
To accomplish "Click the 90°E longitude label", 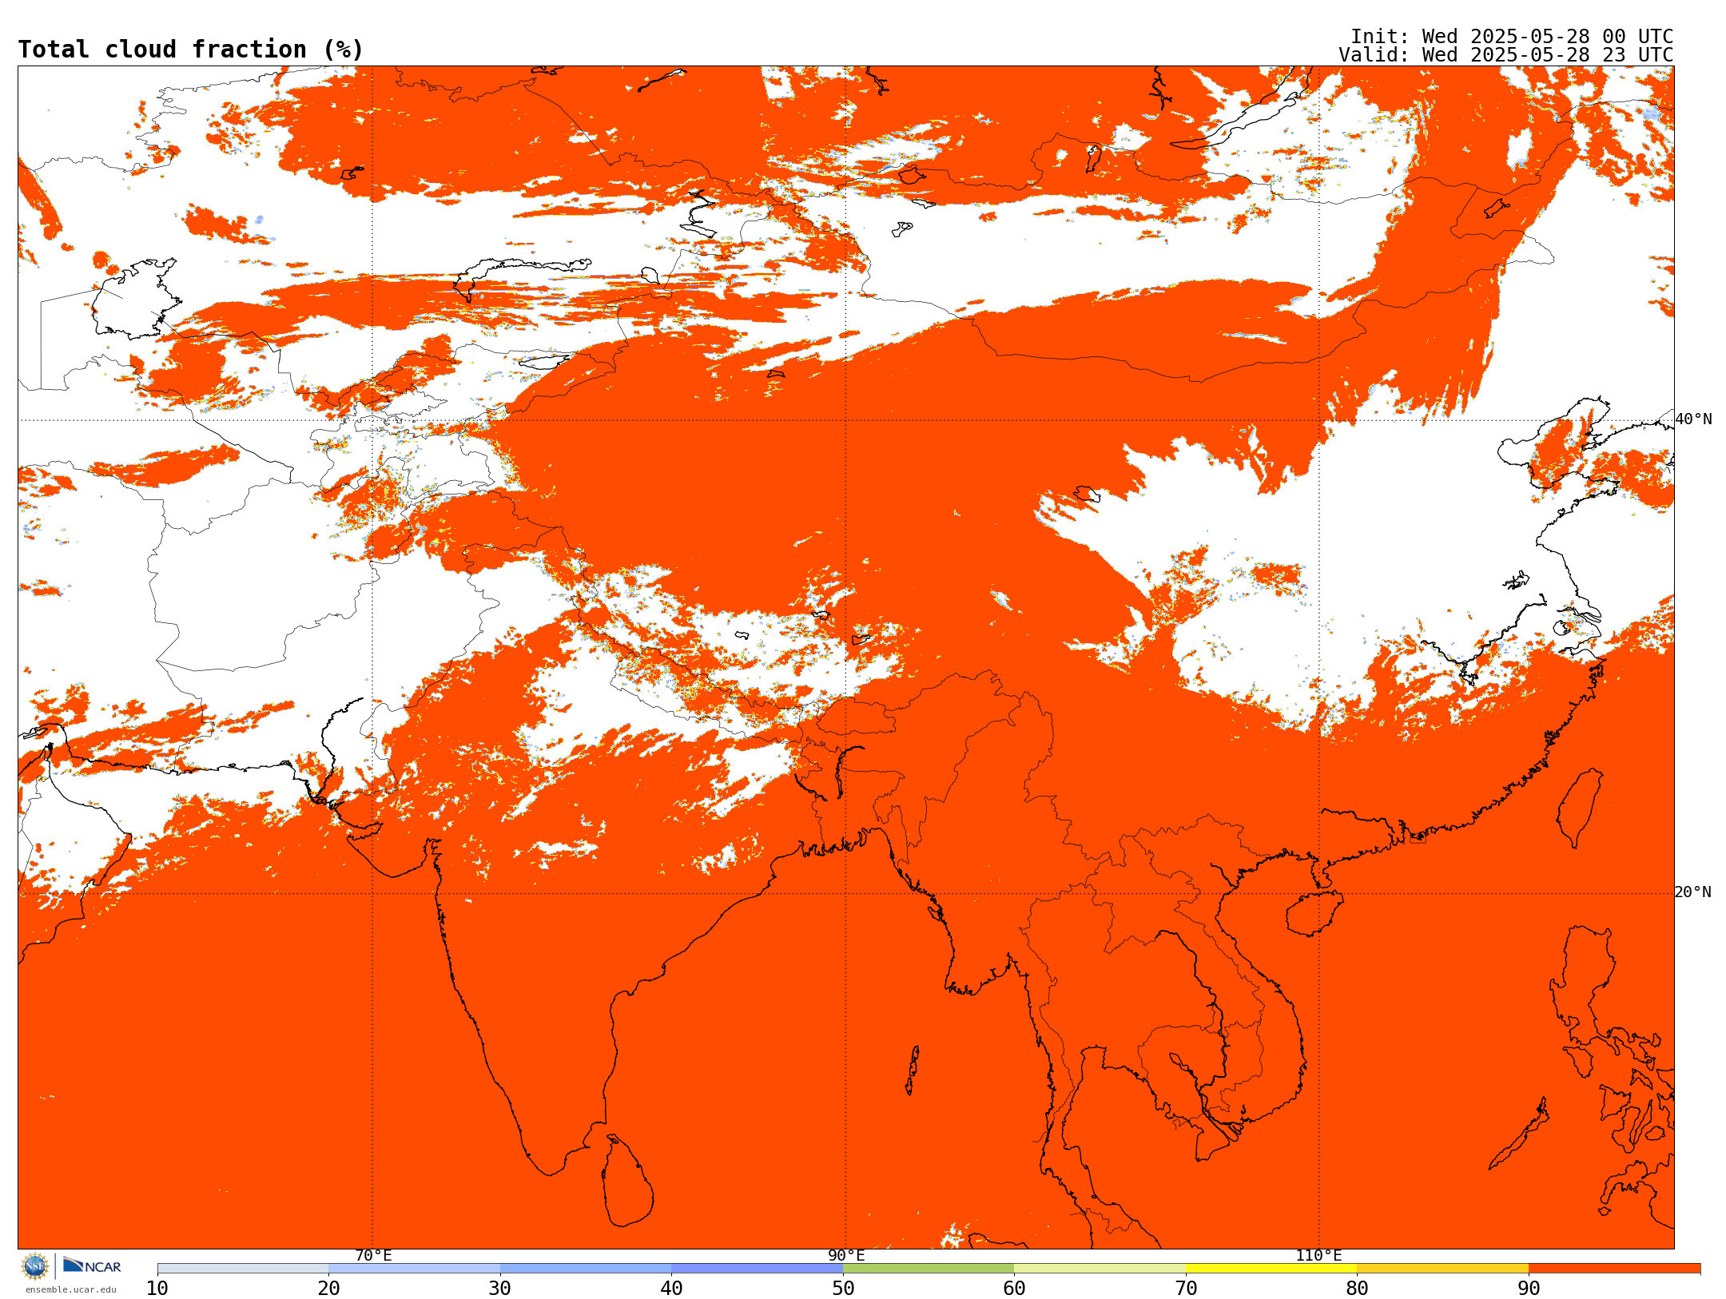I will (x=846, y=1255).
